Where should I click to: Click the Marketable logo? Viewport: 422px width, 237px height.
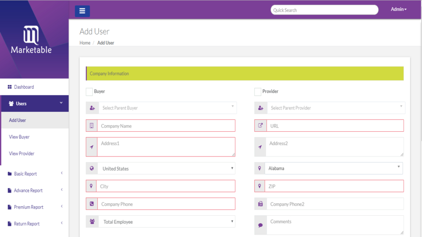pos(31,39)
